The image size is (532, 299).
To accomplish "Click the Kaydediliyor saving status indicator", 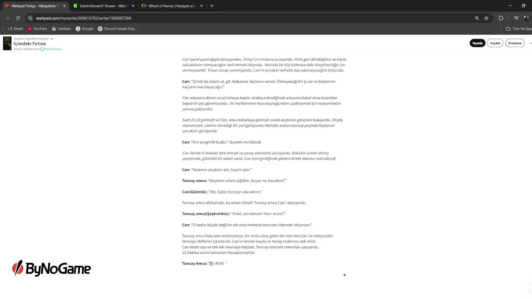I will click(52, 49).
